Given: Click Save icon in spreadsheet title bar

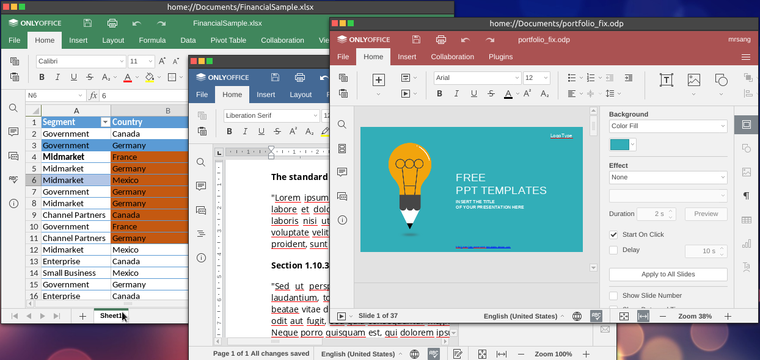Looking at the screenshot, I should coord(88,23).
